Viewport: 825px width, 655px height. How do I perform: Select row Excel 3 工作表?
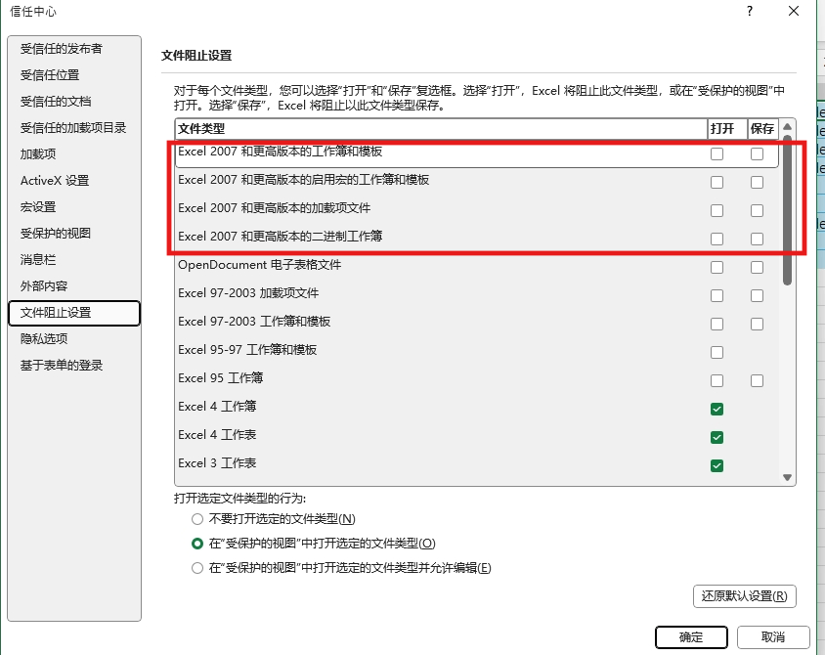477,464
